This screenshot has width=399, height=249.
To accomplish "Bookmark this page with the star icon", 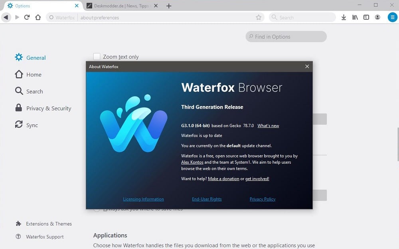I will click(x=259, y=17).
